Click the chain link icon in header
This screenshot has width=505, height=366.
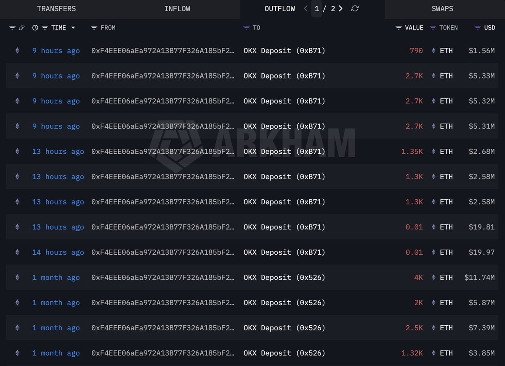(x=21, y=28)
